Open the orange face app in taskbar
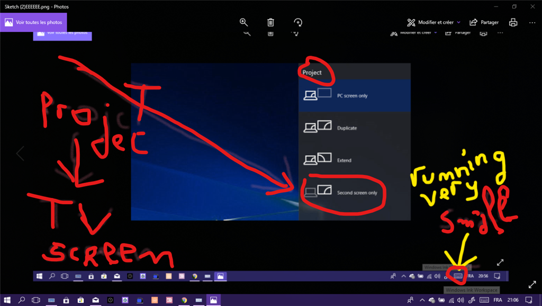The width and height of the screenshot is (542, 306). point(155,300)
